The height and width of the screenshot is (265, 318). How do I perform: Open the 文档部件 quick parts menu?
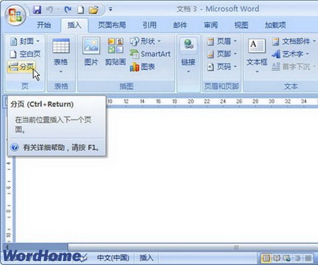[x=293, y=41]
